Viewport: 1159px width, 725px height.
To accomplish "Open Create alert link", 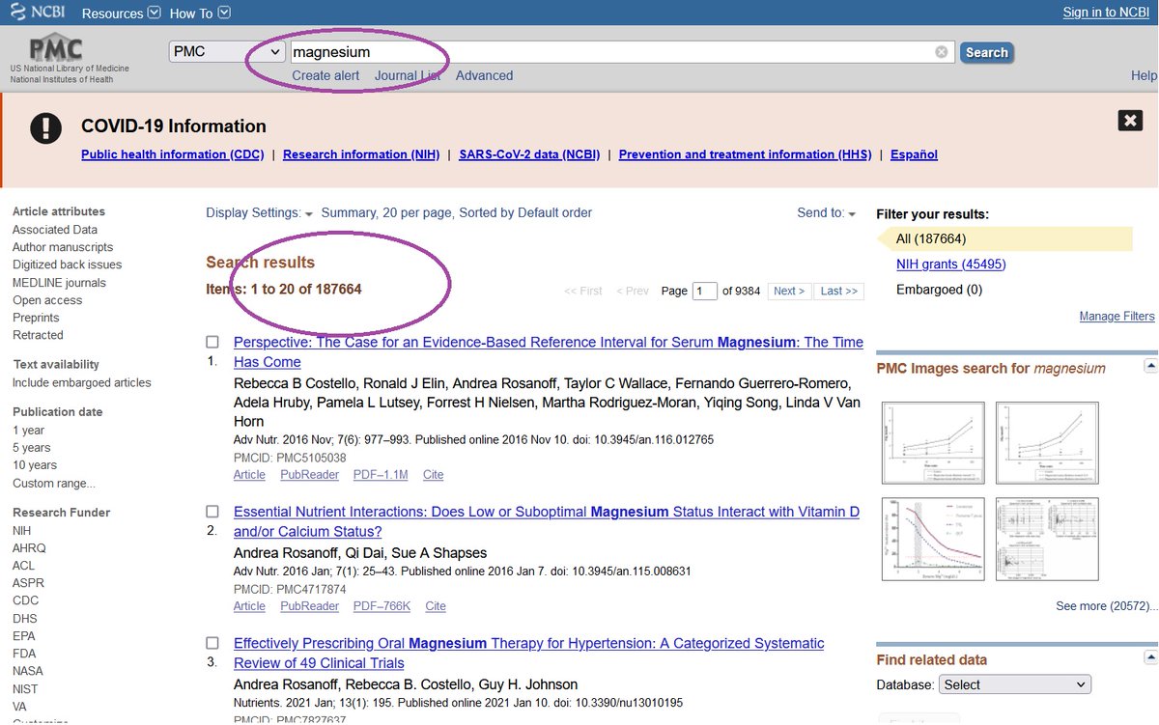I will (325, 75).
